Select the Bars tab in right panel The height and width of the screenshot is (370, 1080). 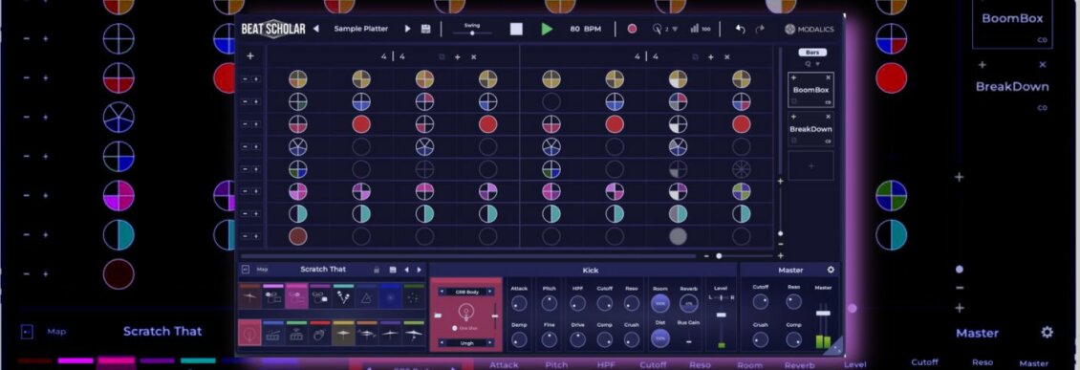[x=812, y=53]
